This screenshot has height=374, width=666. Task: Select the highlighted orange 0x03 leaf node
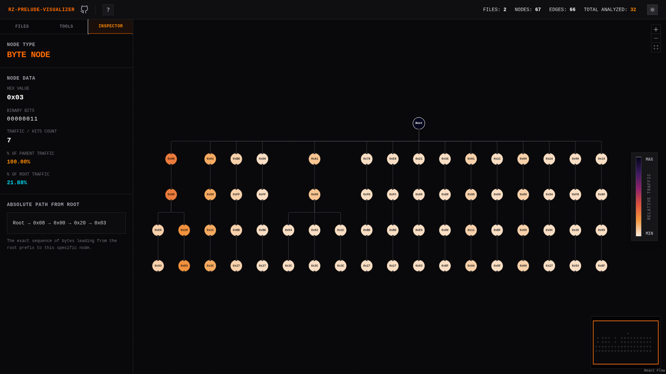(x=184, y=266)
